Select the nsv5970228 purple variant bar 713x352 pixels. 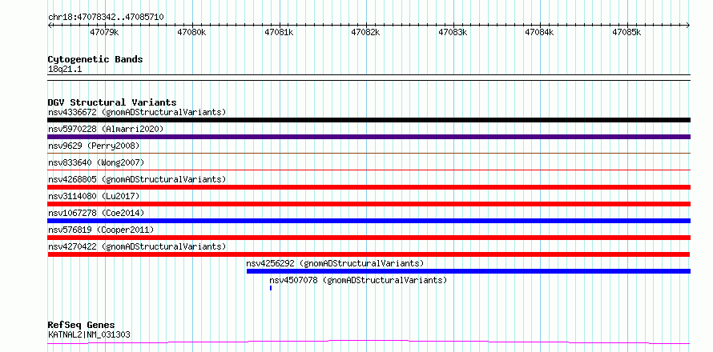pyautogui.click(x=369, y=137)
